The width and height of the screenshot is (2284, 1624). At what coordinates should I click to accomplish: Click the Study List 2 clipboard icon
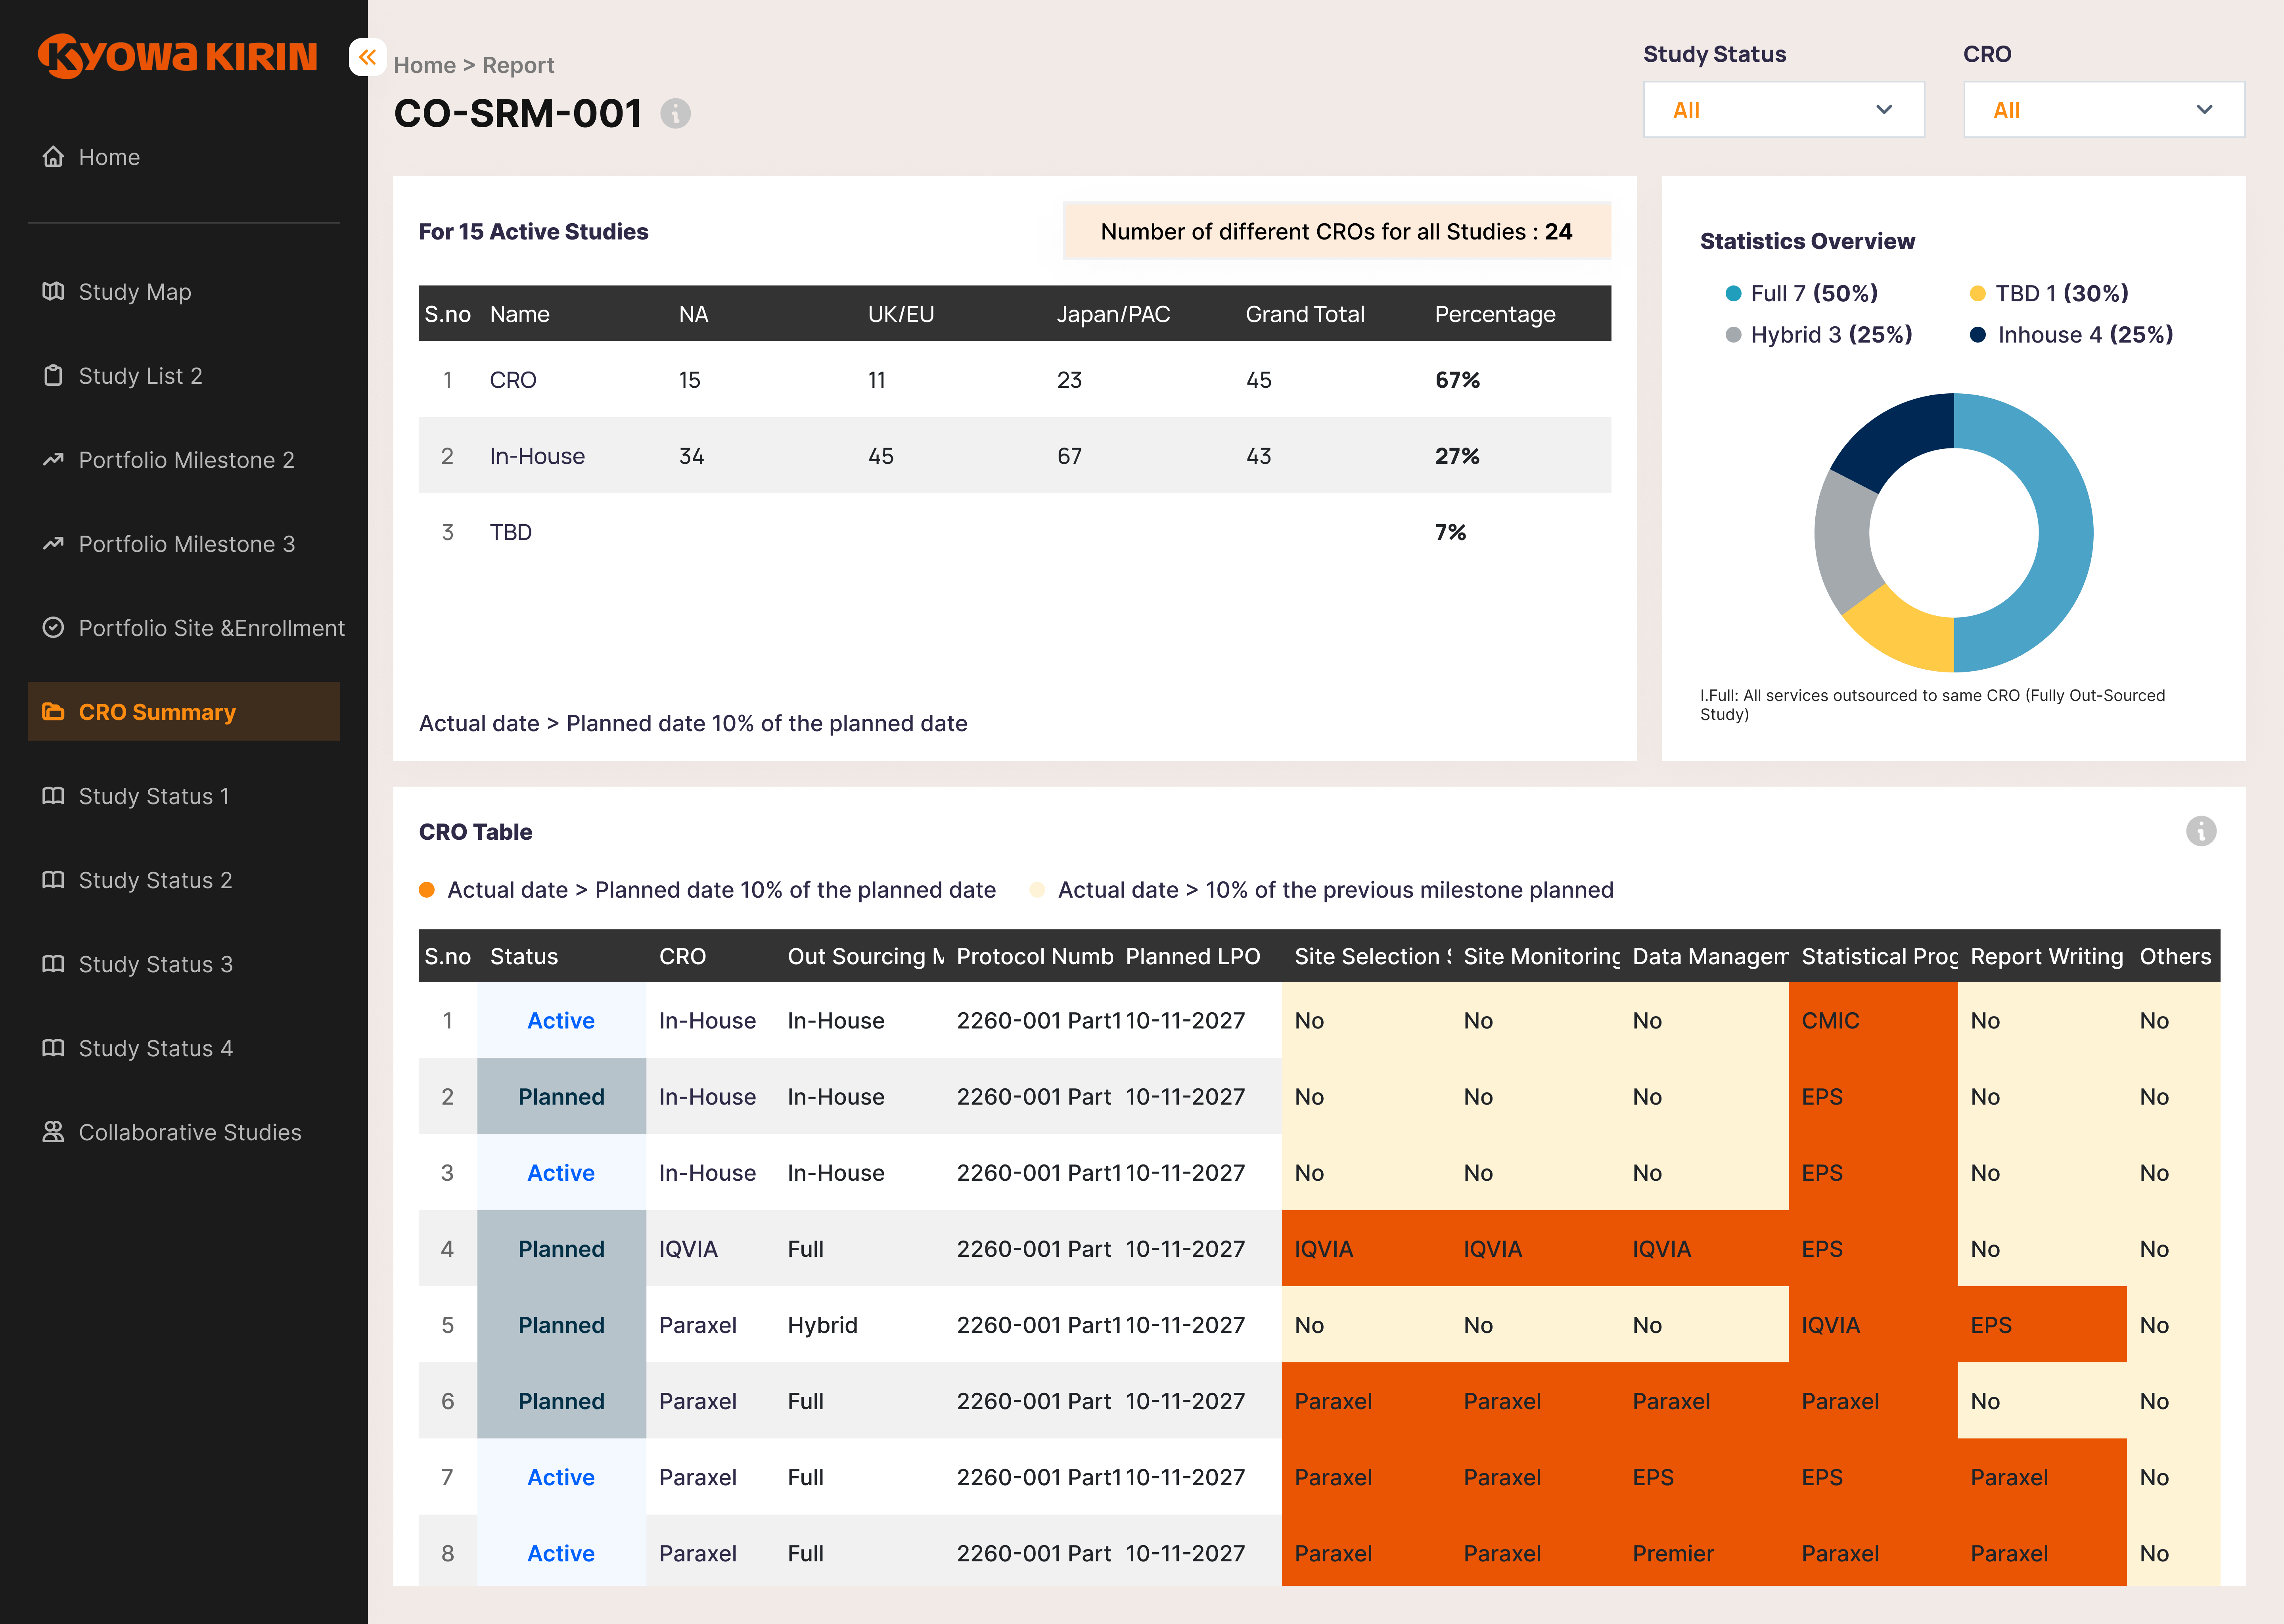coord(53,375)
